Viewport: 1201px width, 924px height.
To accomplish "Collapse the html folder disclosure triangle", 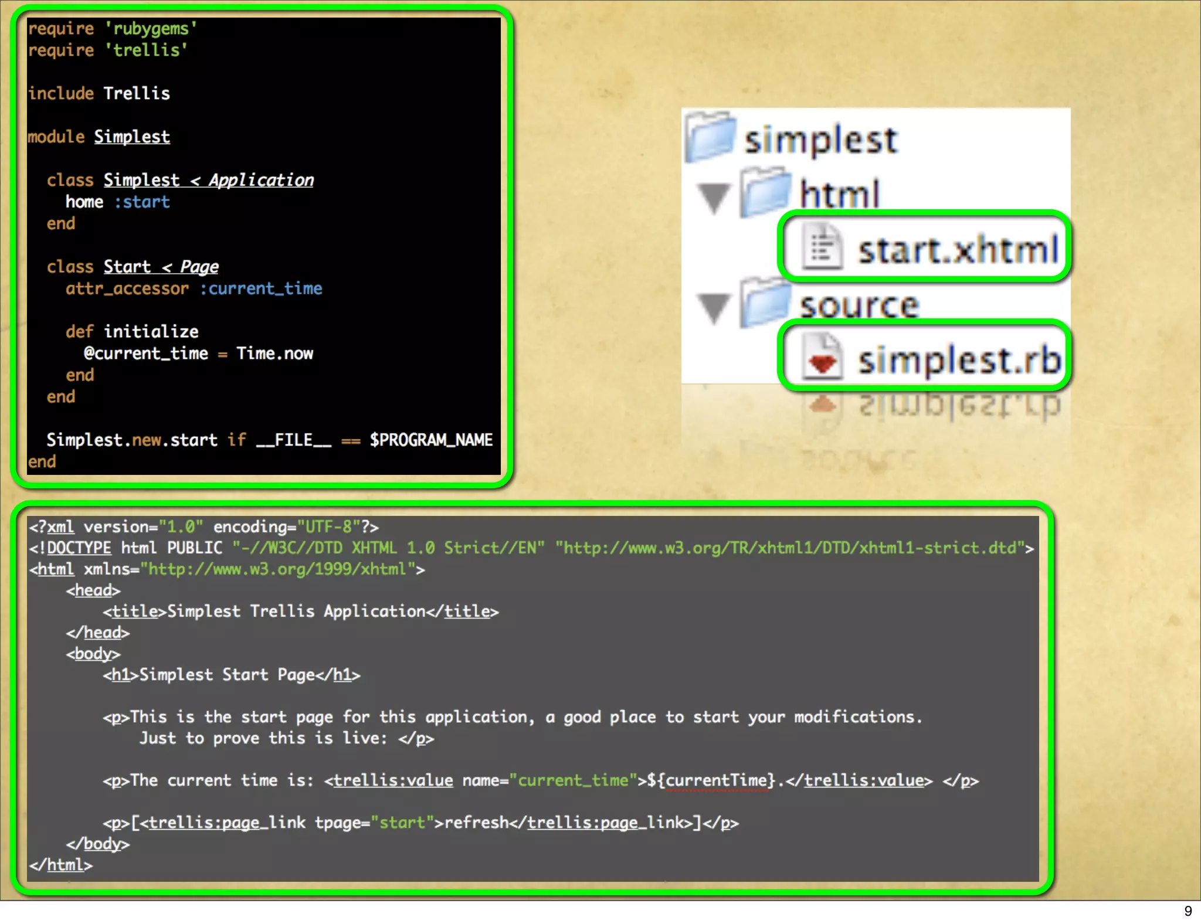I will pos(714,197).
